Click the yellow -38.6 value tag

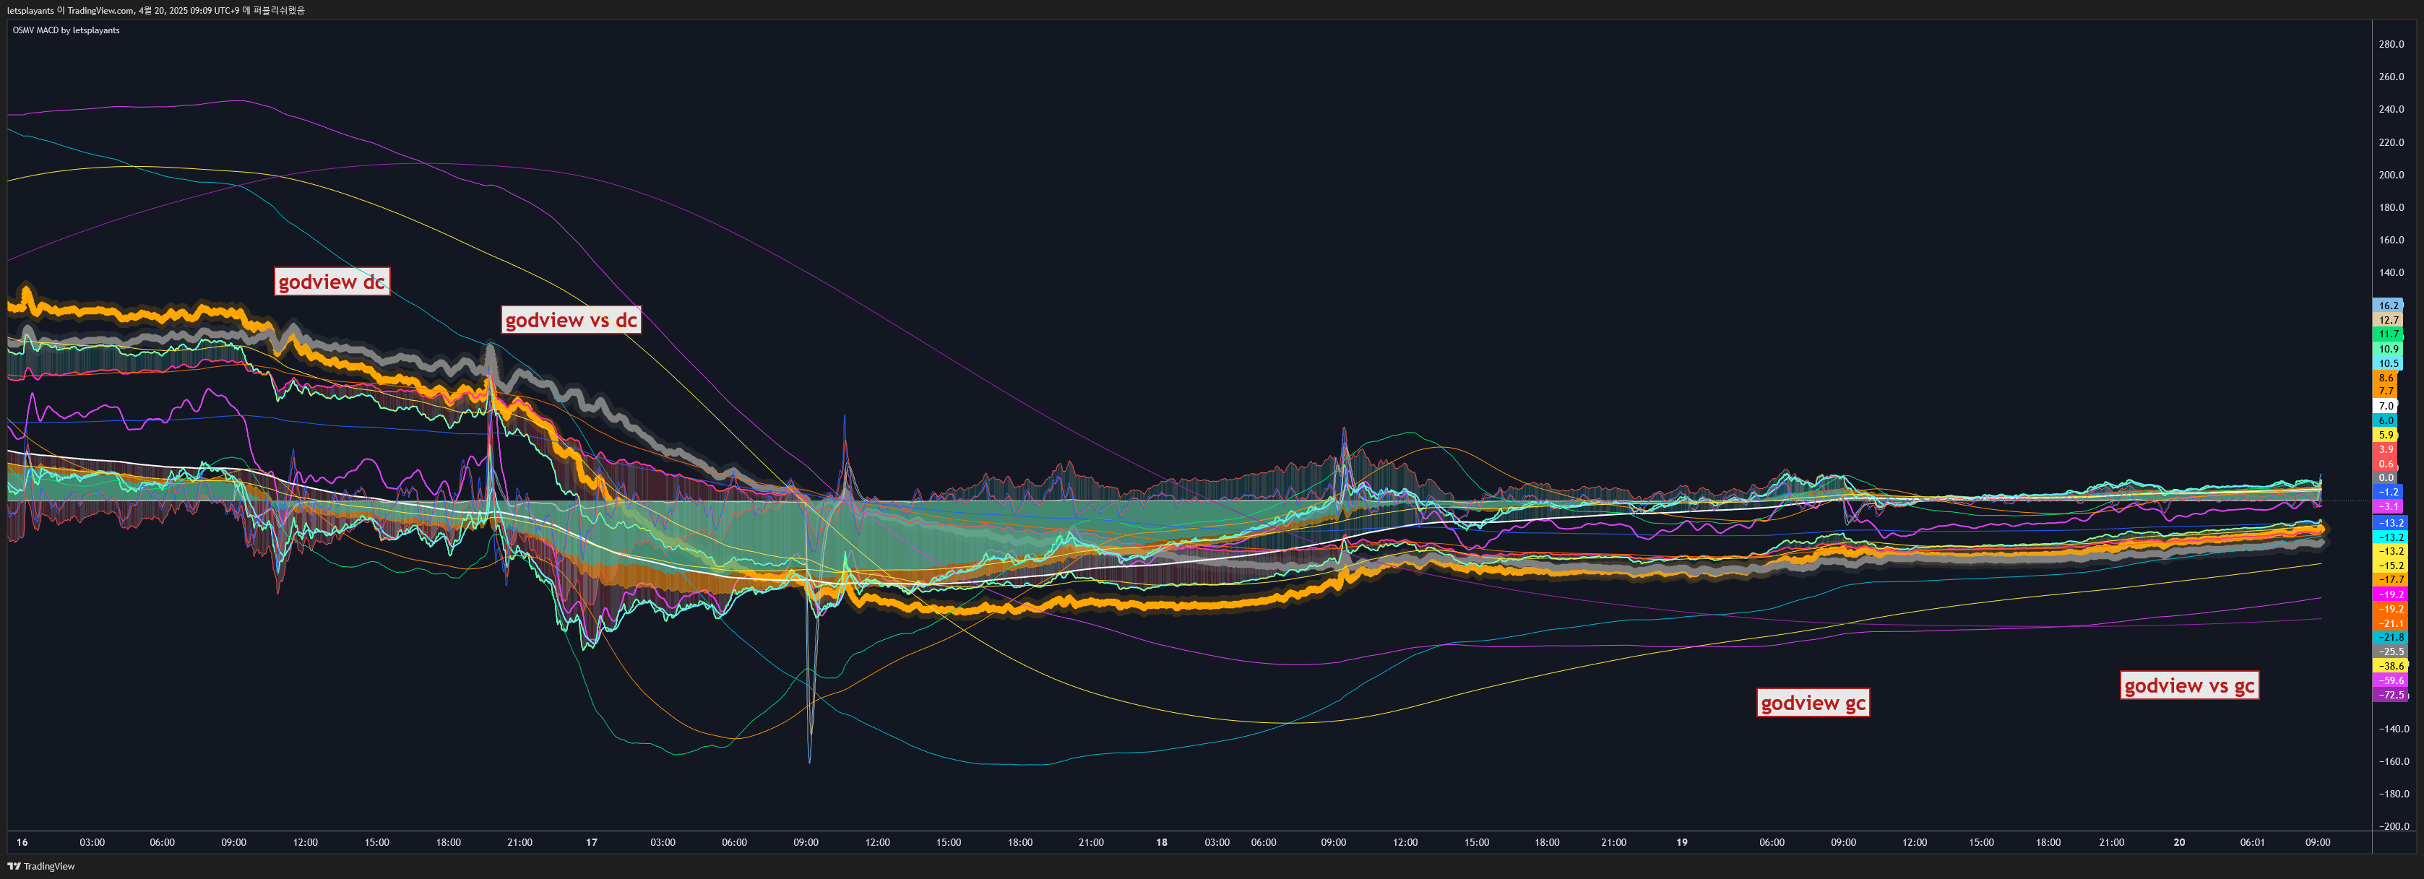pos(2390,665)
